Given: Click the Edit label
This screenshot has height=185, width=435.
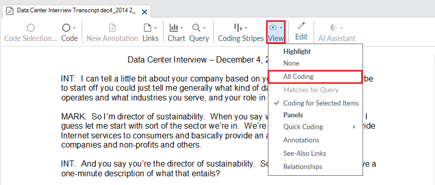Looking at the screenshot, I should coord(301,37).
